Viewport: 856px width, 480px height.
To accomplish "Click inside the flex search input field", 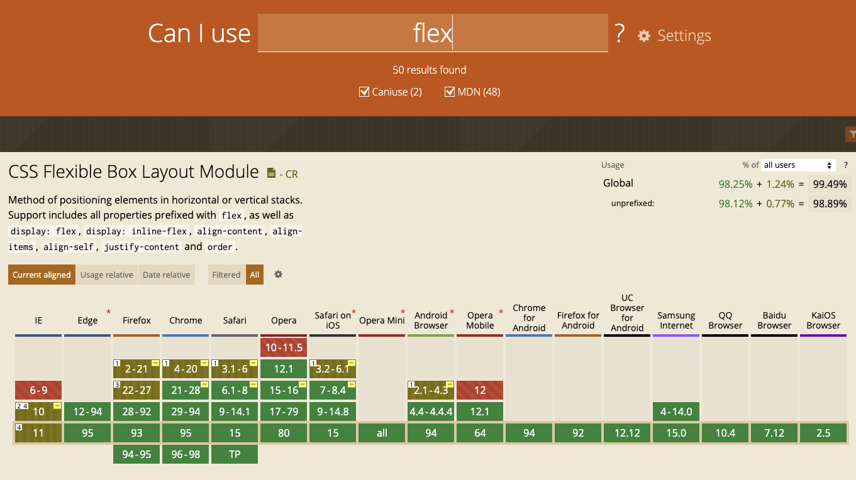I will [433, 33].
